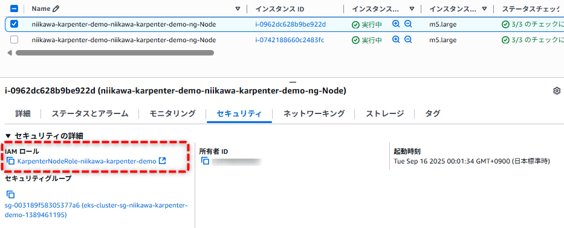The height and width of the screenshot is (228, 564).
Task: Uncheck the first karpenter-demo instance row
Action: coord(14,24)
